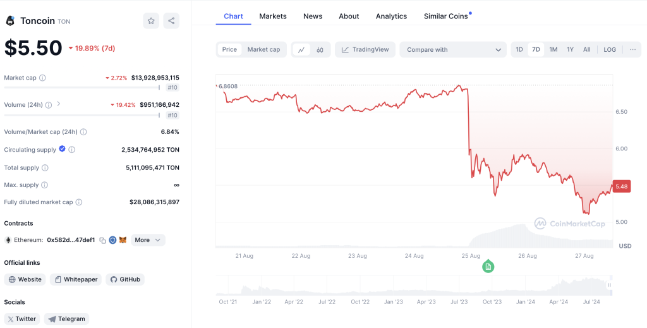Switch to candlestick chart icon

click(x=320, y=49)
